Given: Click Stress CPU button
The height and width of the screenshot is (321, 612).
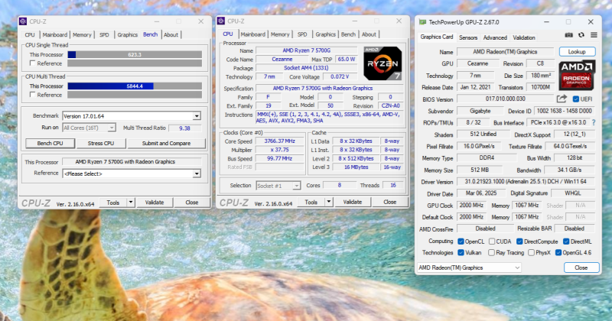Looking at the screenshot, I should (x=101, y=143).
